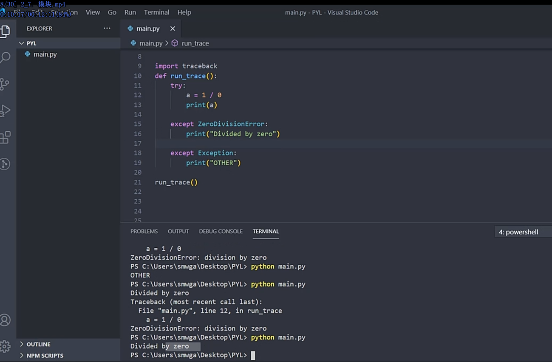This screenshot has height=362, width=552.
Task: Expand the OUTLINE section
Action: tap(38, 344)
